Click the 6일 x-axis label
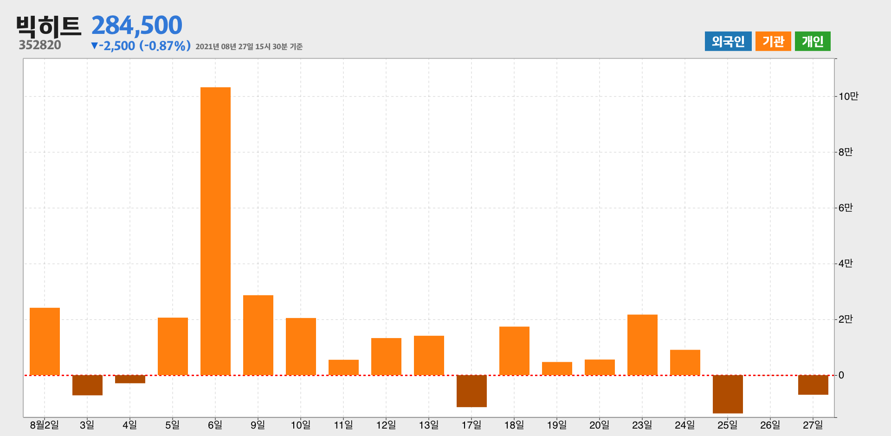 tap(215, 425)
